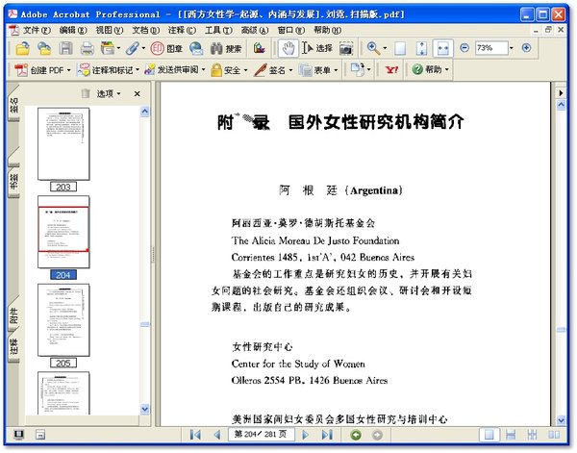Switch to Continuous page layout
The height and width of the screenshot is (453, 577).
511,435
